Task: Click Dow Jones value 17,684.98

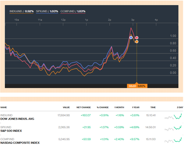Action: [64, 115]
